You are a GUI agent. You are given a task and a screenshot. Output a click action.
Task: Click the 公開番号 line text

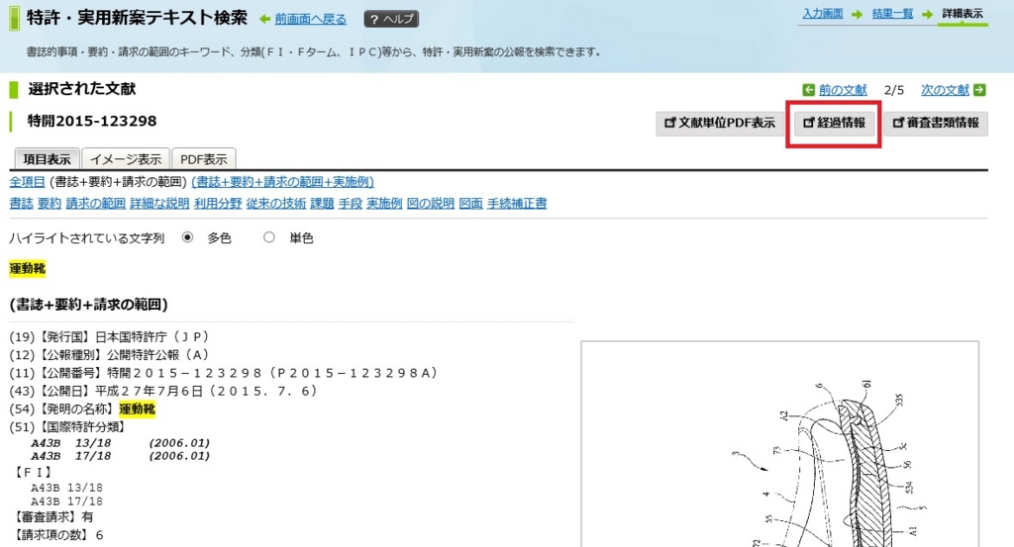(224, 373)
